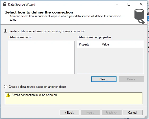The image size is (149, 119).
Task: Cancel the Data Source Wizard
Action: pos(133,113)
